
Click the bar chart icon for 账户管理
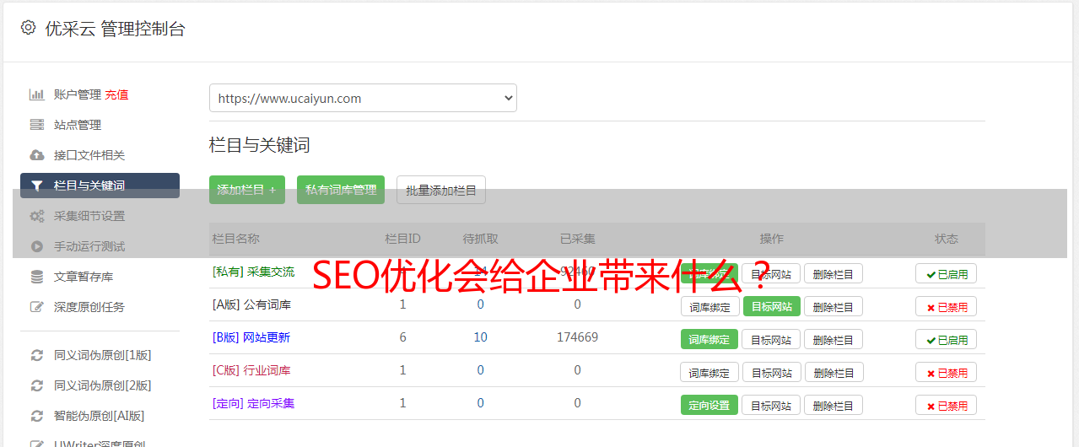36,94
